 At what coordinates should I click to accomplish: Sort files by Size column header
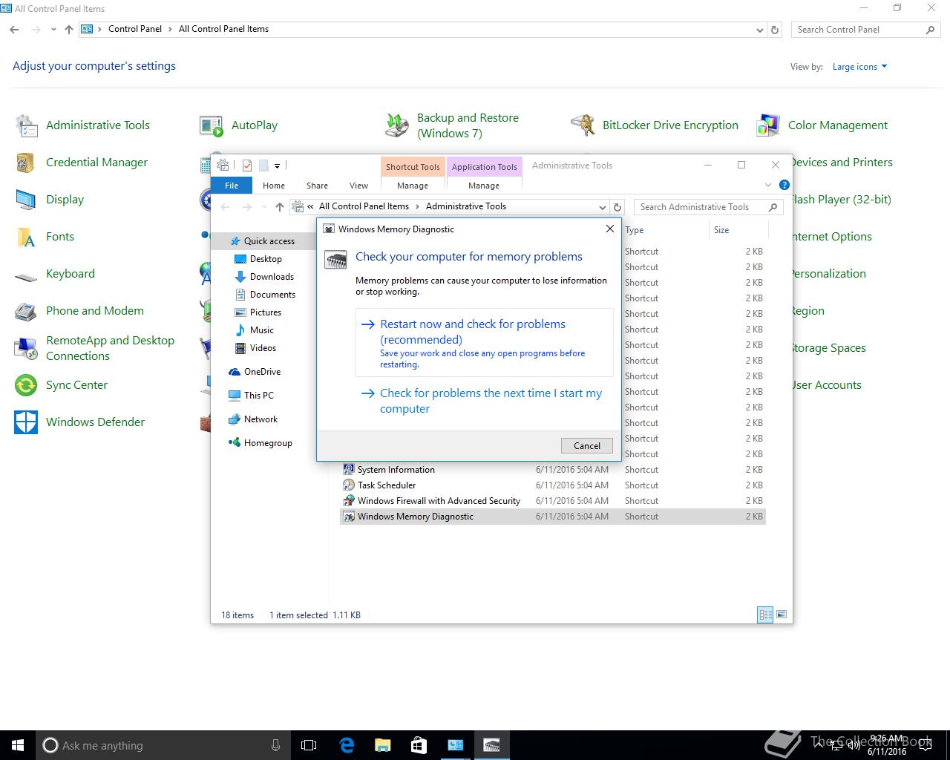(738, 230)
